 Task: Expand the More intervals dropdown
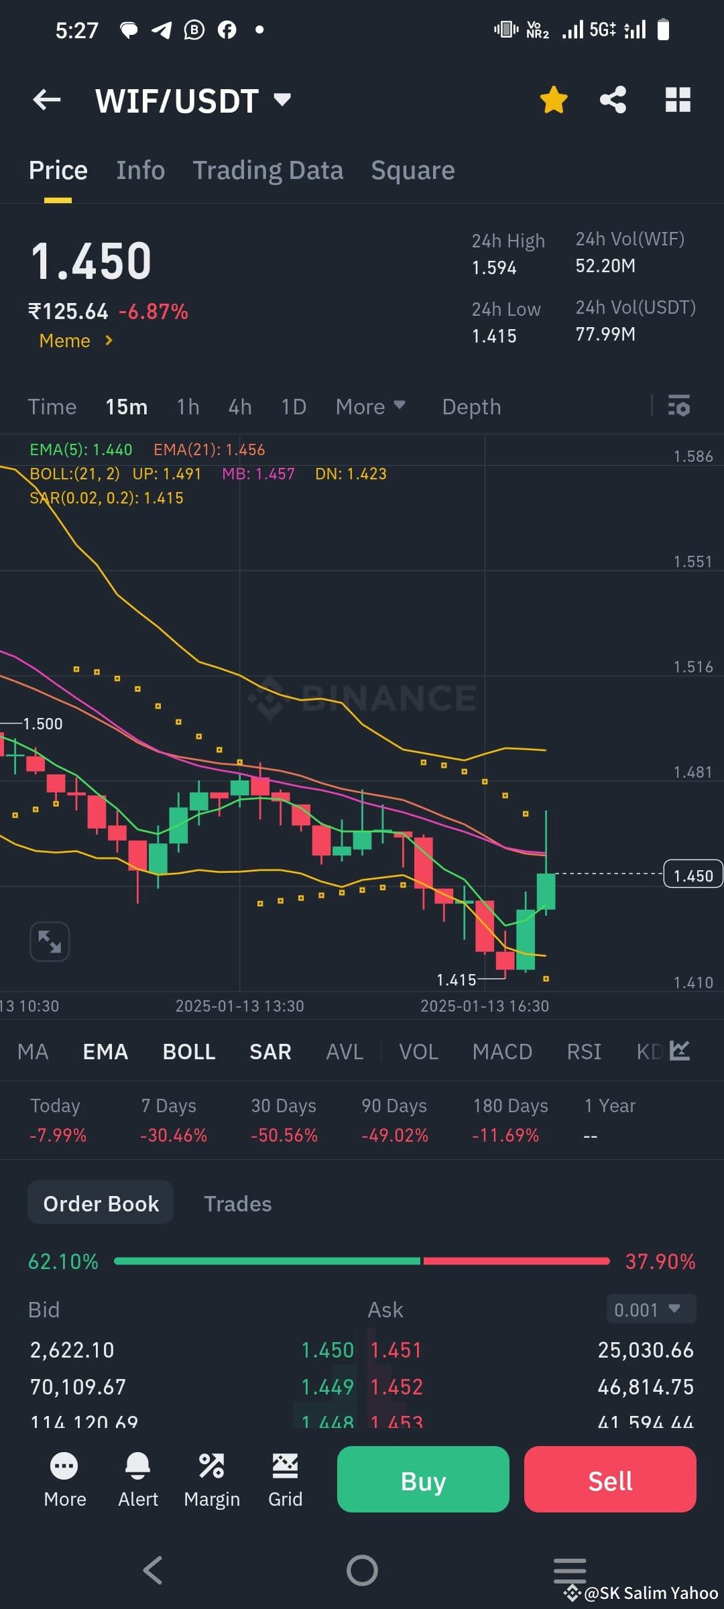371,407
